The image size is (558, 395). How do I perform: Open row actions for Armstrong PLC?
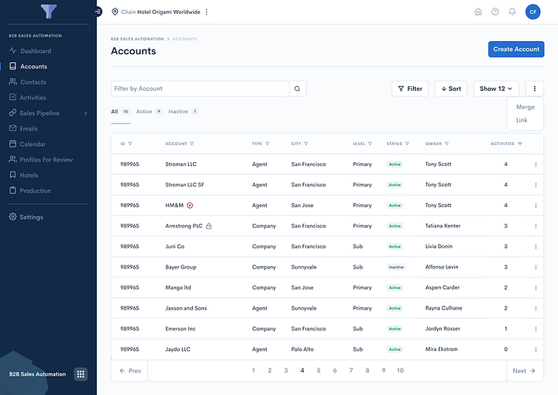(x=536, y=226)
